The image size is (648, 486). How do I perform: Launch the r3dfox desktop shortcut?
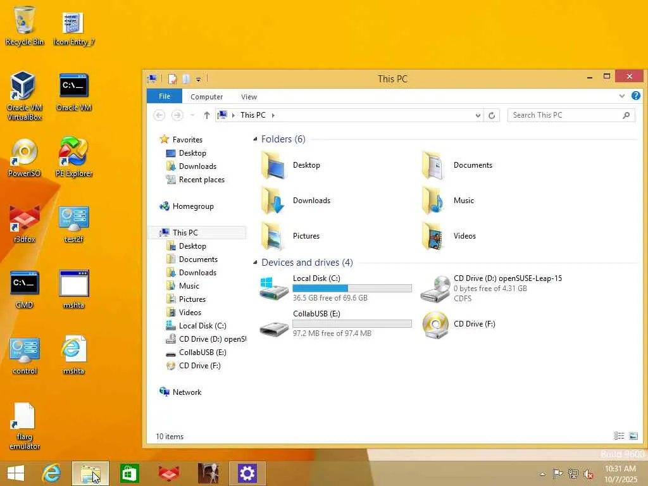pos(24,223)
